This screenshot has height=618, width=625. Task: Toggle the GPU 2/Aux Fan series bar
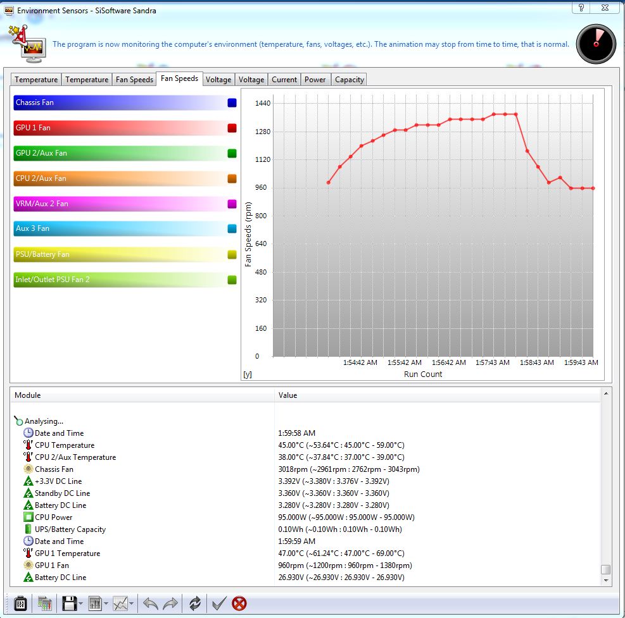[x=125, y=153]
